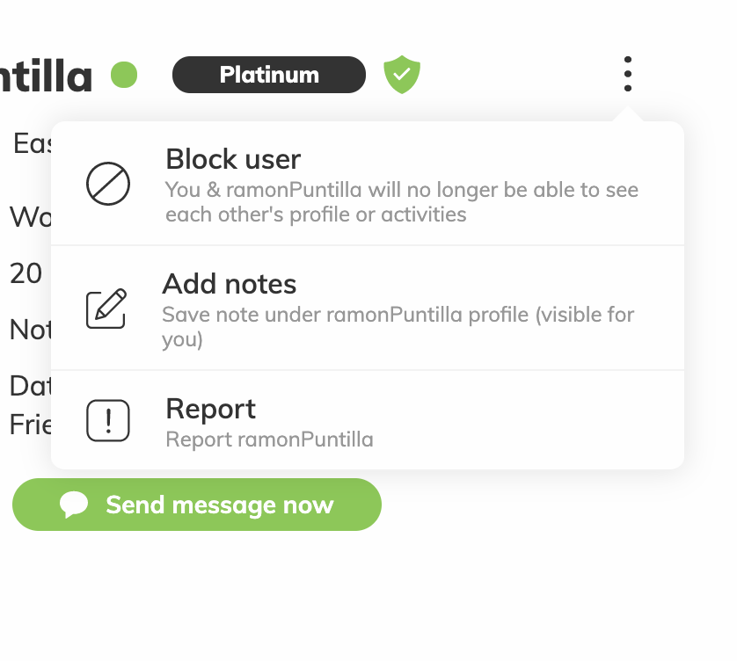Click the Platinum membership badge
Screen dimensions: 737x661
pyautogui.click(x=269, y=75)
